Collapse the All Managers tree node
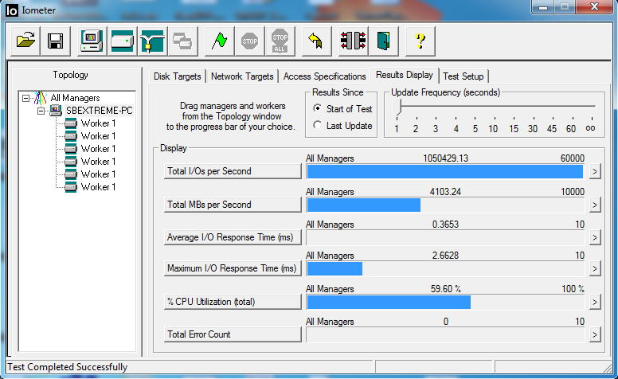 click(x=25, y=98)
